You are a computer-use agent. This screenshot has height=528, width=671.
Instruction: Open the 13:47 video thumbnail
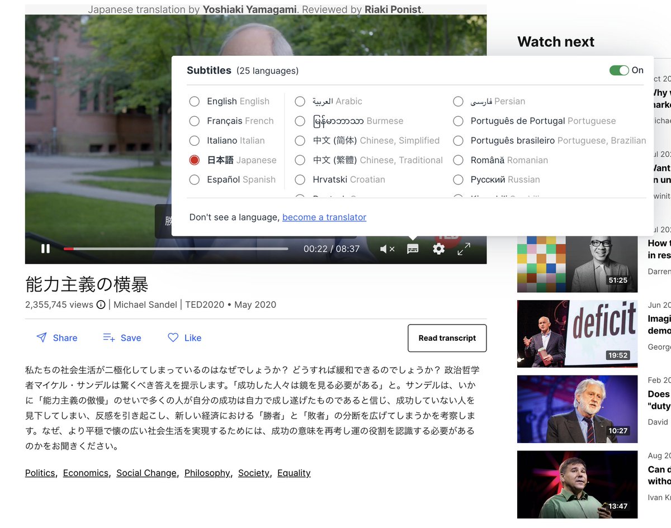click(577, 484)
